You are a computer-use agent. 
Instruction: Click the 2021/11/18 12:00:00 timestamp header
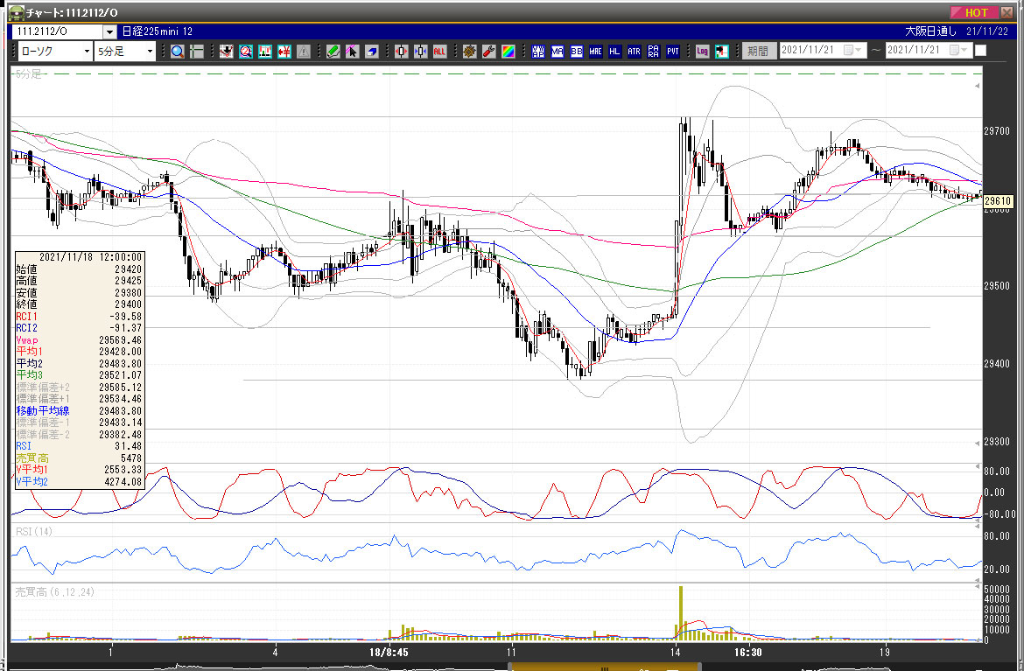coord(90,257)
